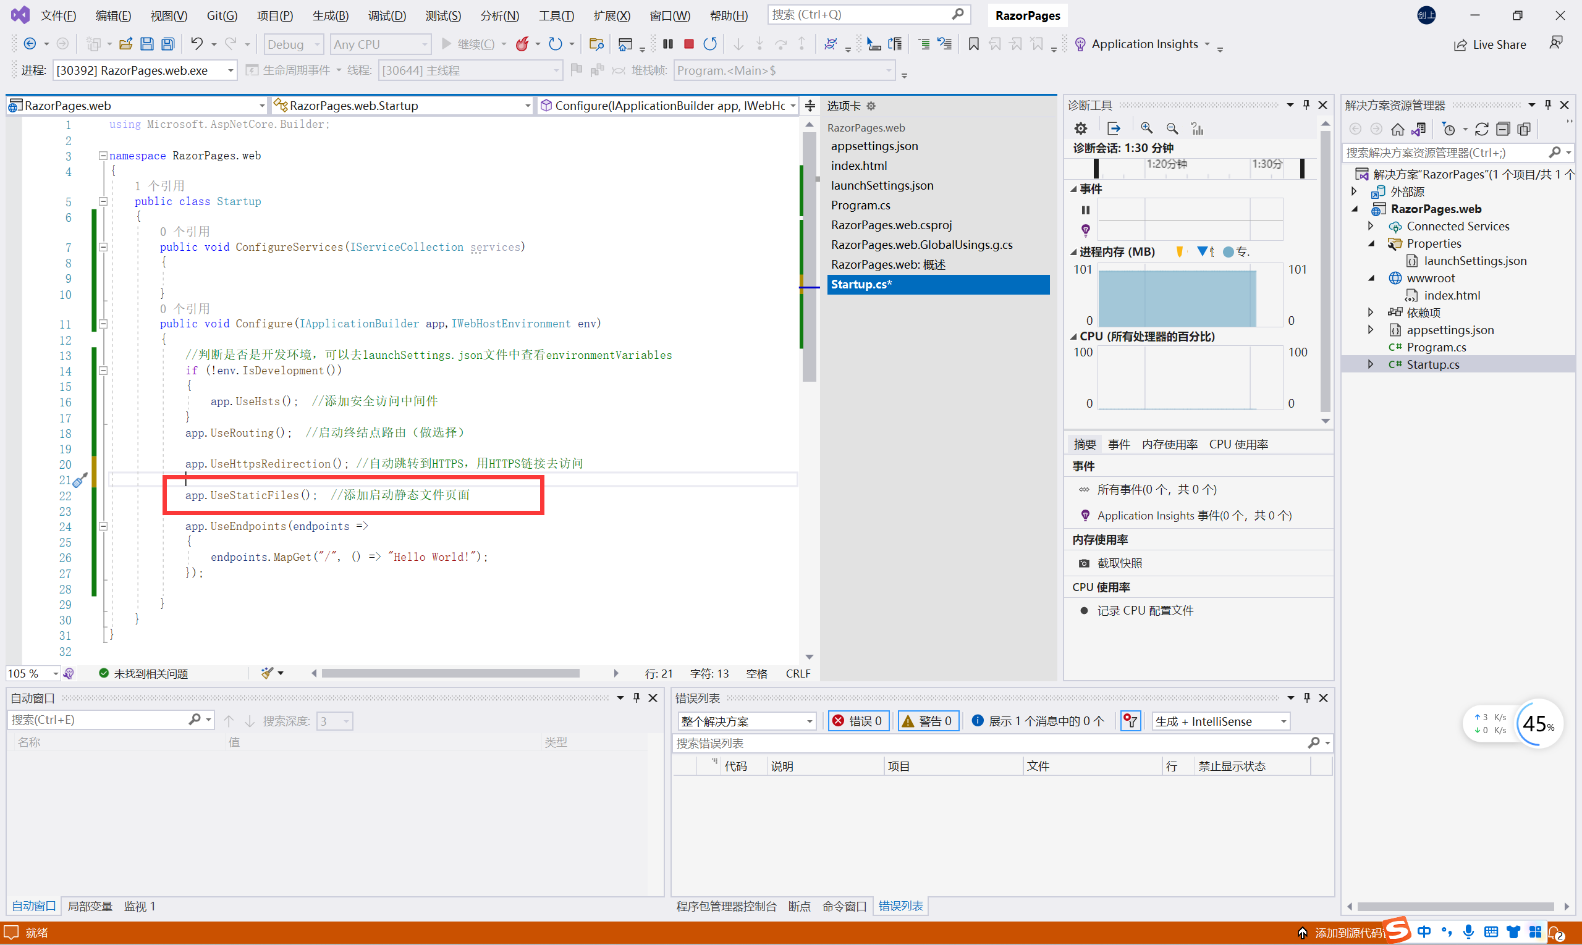Pause execution with Break All icon
This screenshot has width=1582, height=945.
pos(667,44)
